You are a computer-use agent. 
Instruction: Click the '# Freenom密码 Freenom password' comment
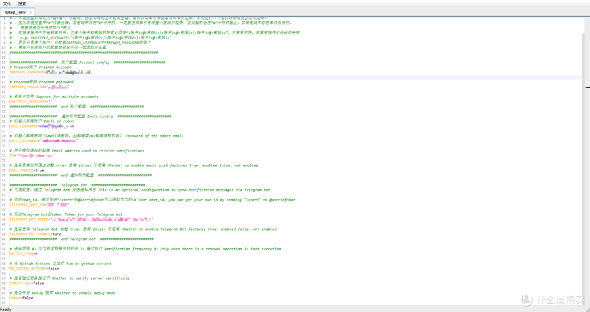tap(42, 82)
